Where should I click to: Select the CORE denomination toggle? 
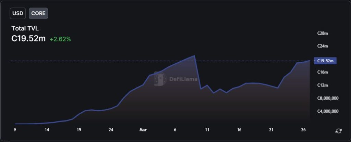(38, 13)
